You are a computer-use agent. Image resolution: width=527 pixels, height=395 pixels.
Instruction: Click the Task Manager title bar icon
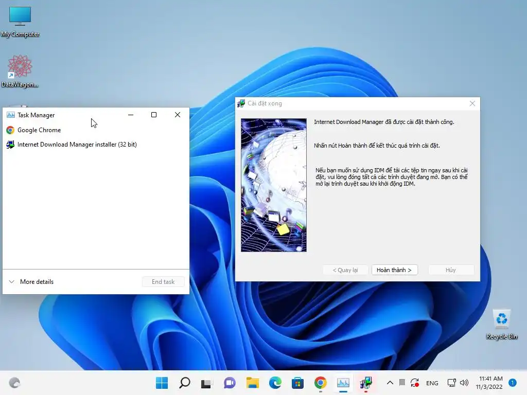coord(10,115)
